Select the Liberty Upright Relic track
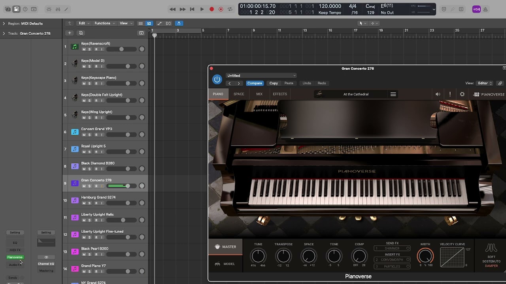506x284 pixels. [x=98, y=214]
